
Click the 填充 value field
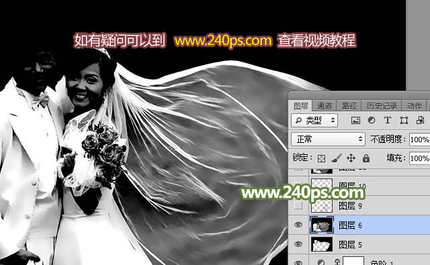coord(419,158)
